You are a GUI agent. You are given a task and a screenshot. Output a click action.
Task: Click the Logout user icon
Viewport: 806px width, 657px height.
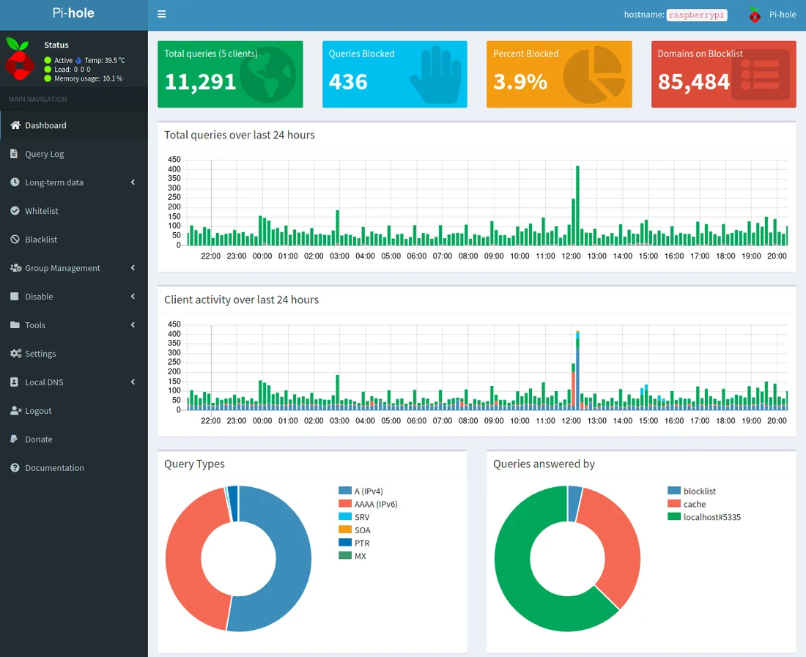(x=16, y=410)
